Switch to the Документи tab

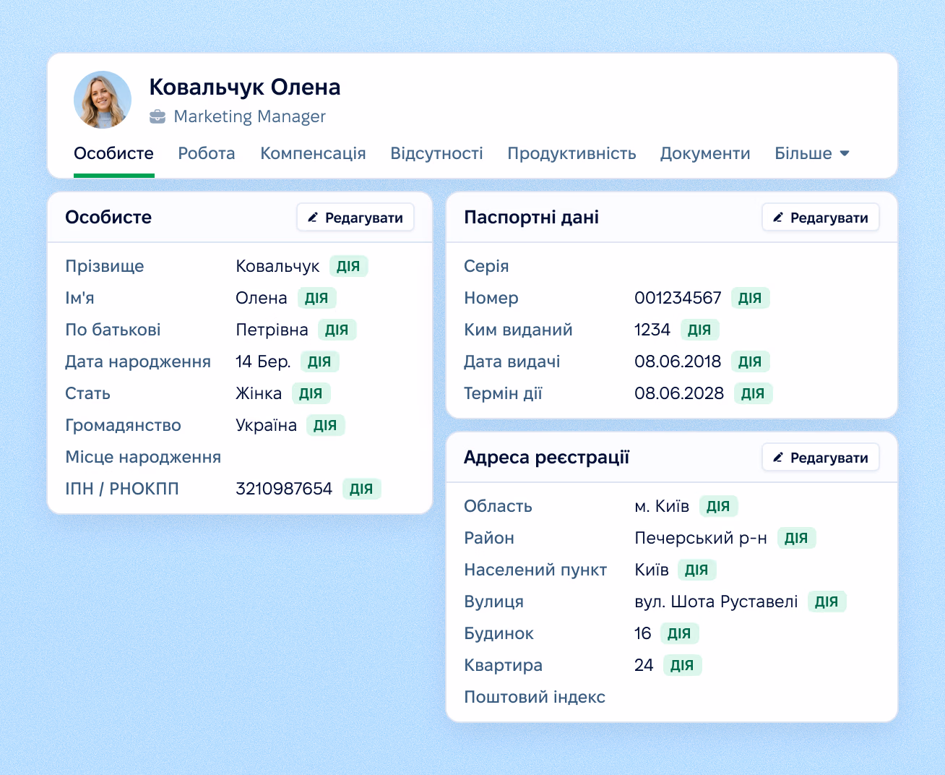705,153
